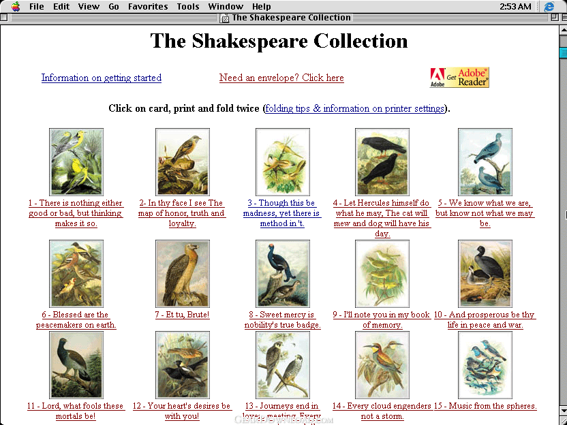Open link '2- In thy face I see'
The width and height of the screenshot is (567, 425).
(182, 213)
